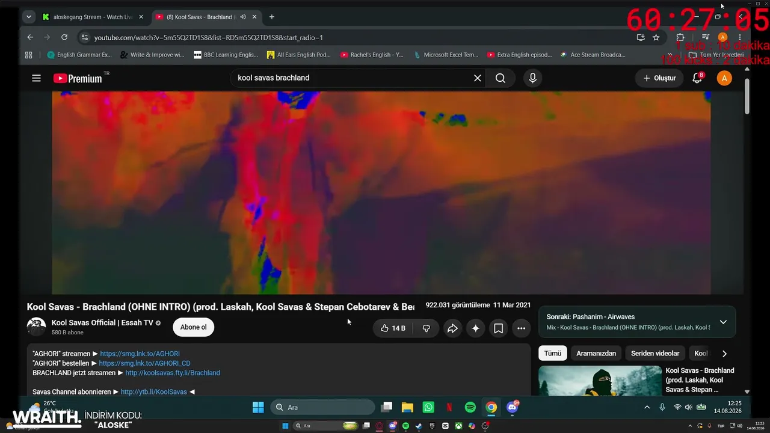Like the video with 14 B likes
Image resolution: width=770 pixels, height=433 pixels.
[x=393, y=328]
